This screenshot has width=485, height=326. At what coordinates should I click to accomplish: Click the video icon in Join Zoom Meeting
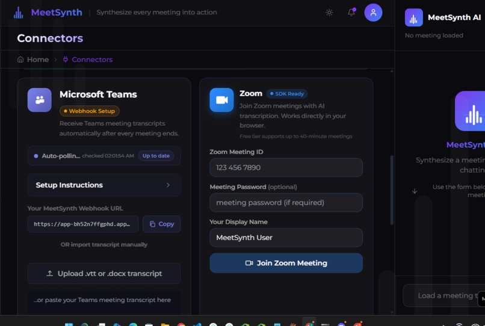coord(249,263)
